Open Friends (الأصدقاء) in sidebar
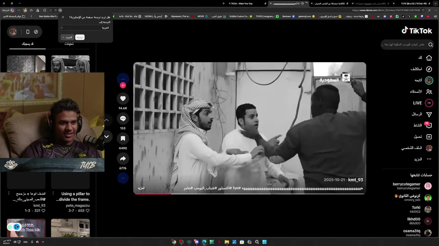Image resolution: width=439 pixels, height=246 pixels. coord(421,92)
